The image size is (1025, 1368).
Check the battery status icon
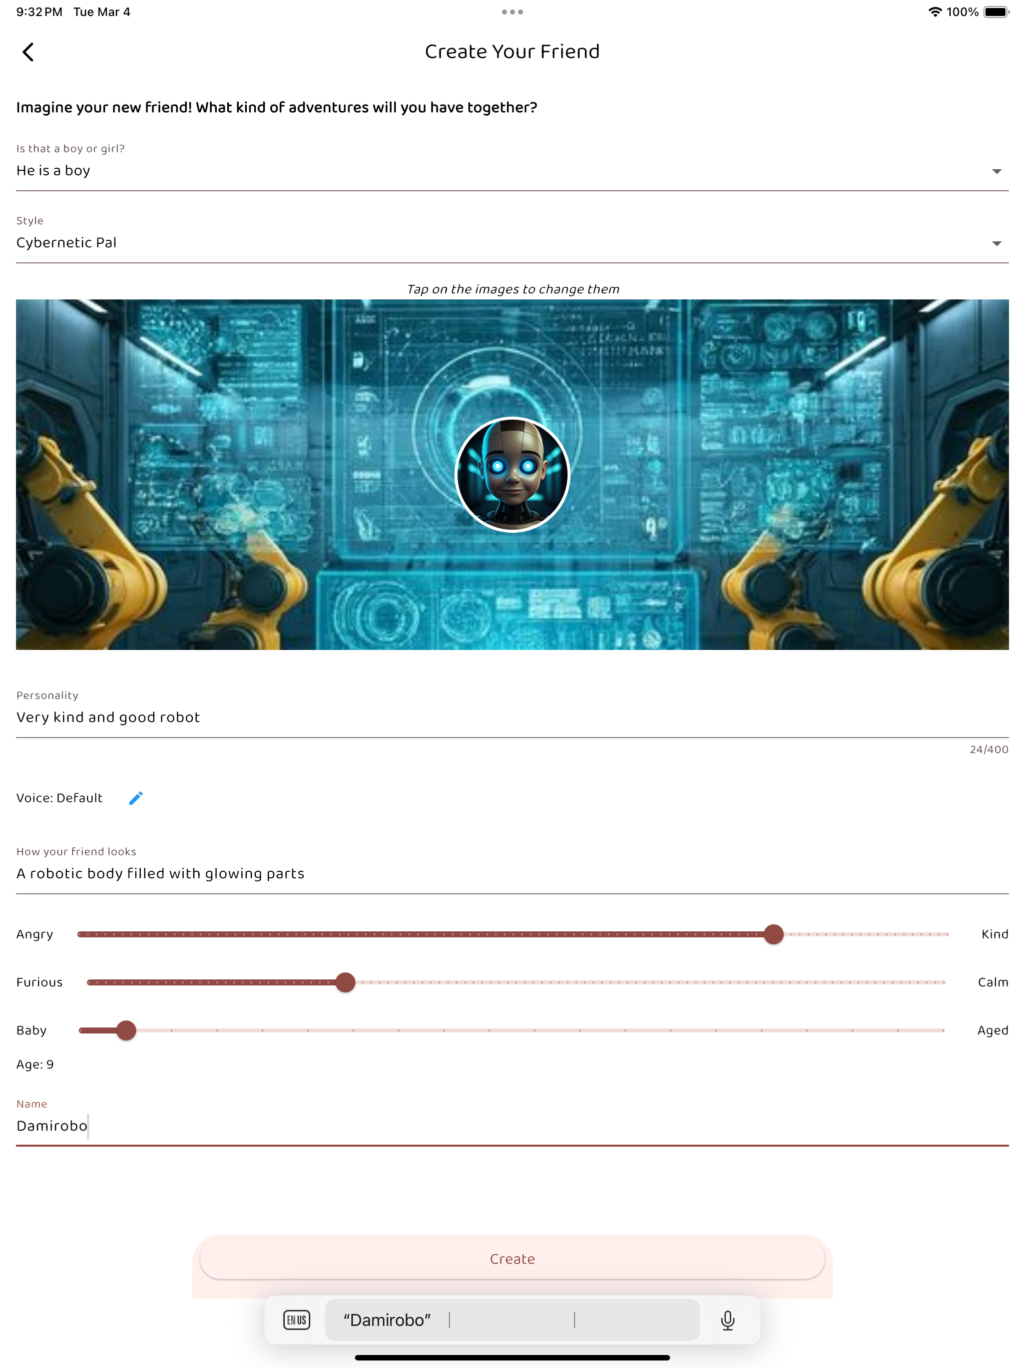[x=996, y=12]
